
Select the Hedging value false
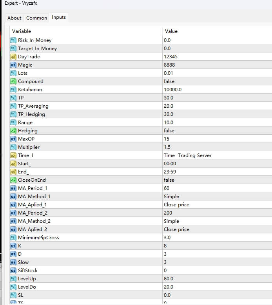pos(169,131)
